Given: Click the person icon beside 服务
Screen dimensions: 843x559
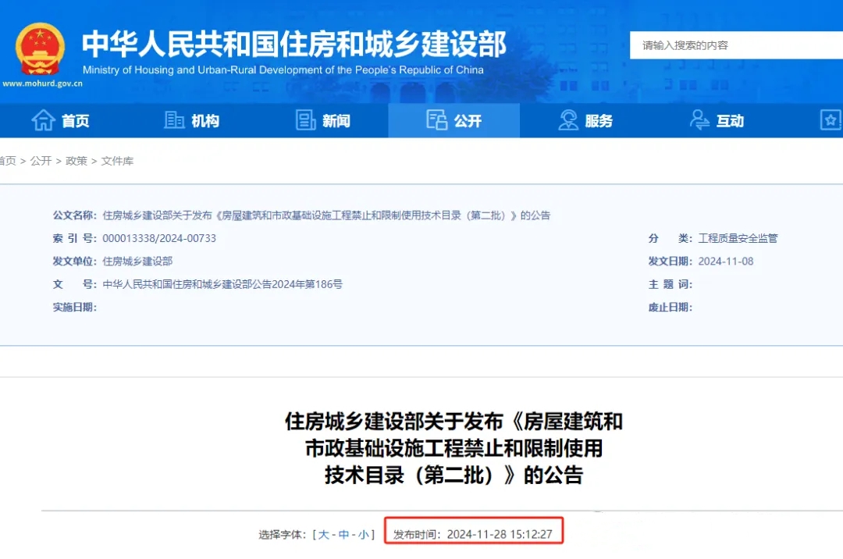Looking at the screenshot, I should (x=568, y=120).
